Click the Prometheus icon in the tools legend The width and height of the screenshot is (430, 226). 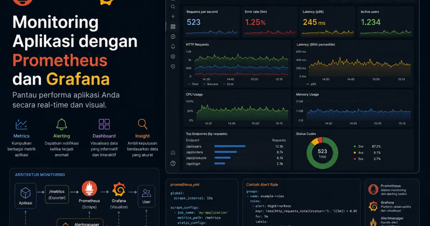point(373,189)
